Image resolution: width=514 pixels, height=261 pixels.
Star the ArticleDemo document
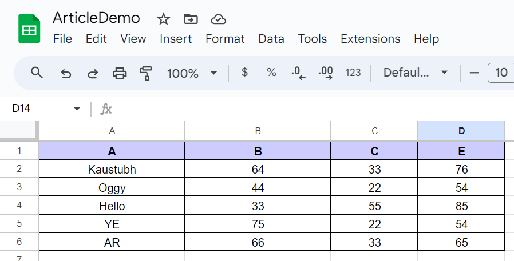(163, 19)
